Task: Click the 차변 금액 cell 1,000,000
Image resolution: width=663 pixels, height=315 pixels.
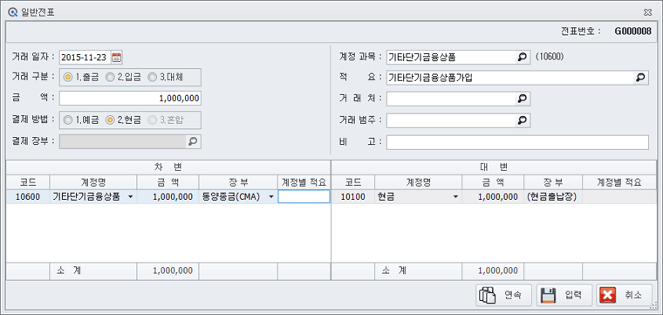Action: (x=167, y=196)
